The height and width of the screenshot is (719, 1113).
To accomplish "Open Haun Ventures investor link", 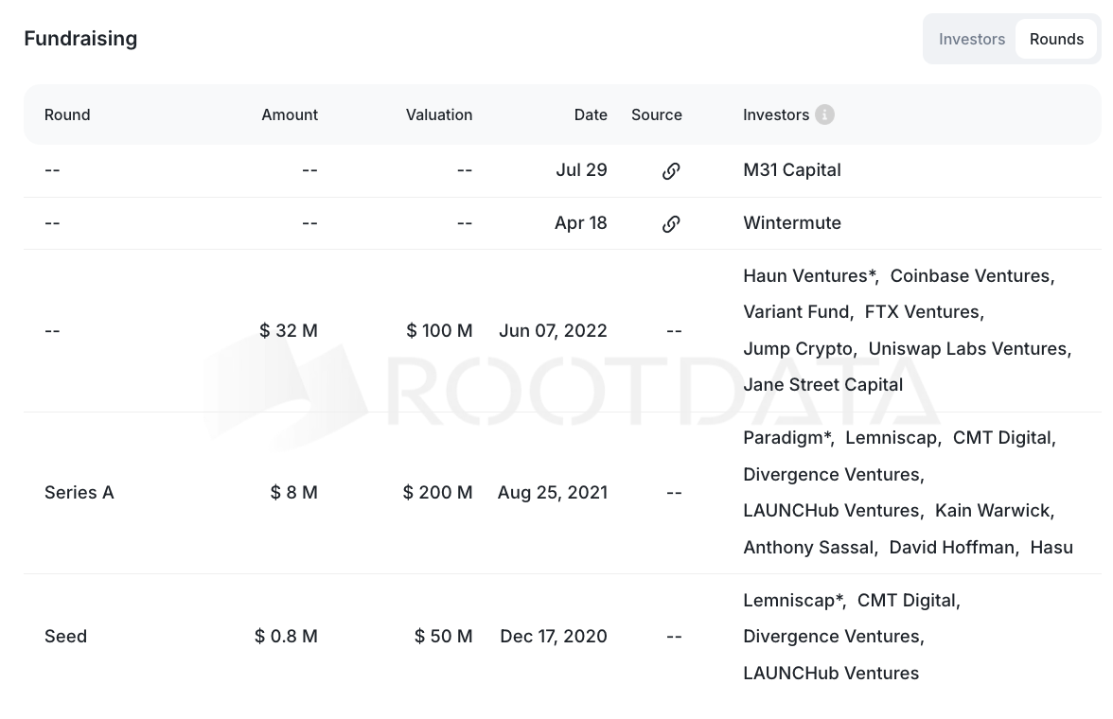I will tap(810, 275).
